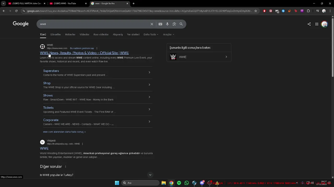Open the red Tp extension icon
Screen dimensions: 334x187
click(x=296, y=11)
